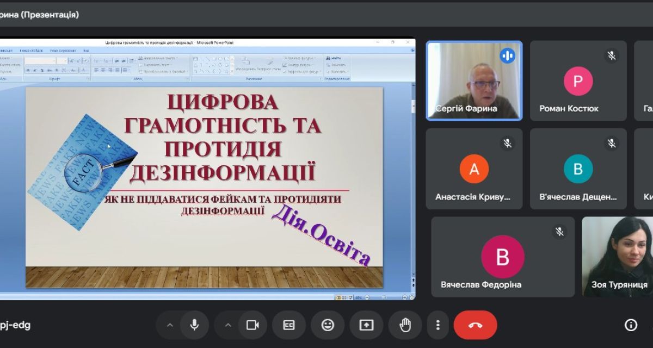The width and height of the screenshot is (653, 348).
Task: Expand video settings arrow beside the camera
Action: [x=228, y=325]
